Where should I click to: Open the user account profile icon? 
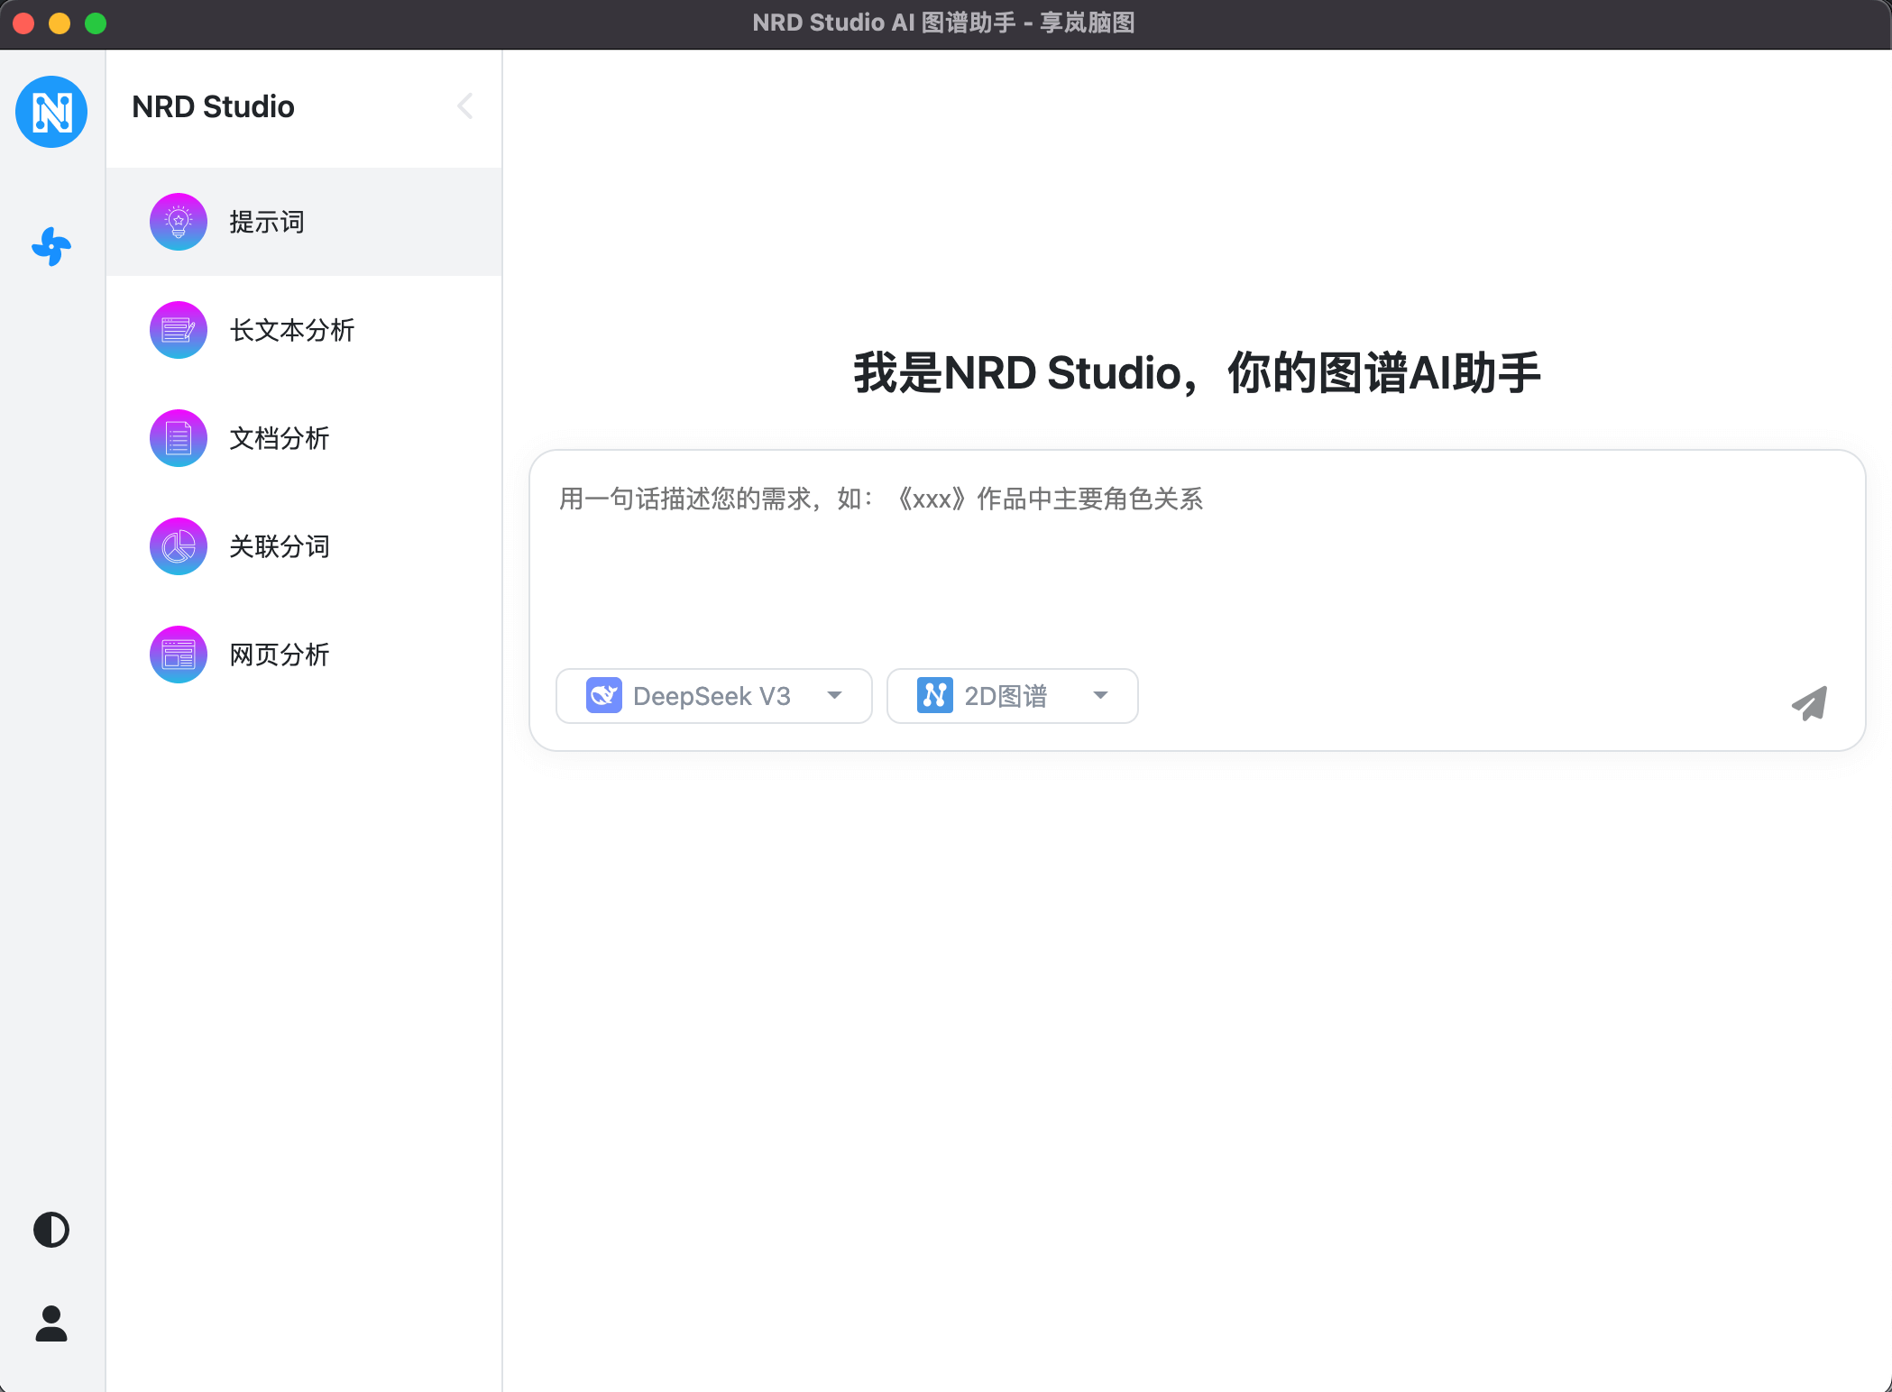pos(51,1323)
